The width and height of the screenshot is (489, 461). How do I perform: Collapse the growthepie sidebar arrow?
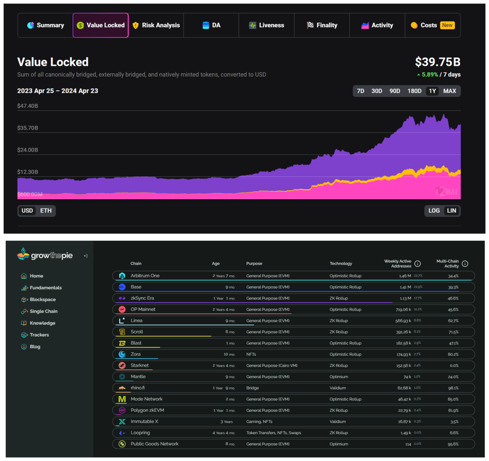click(x=86, y=256)
